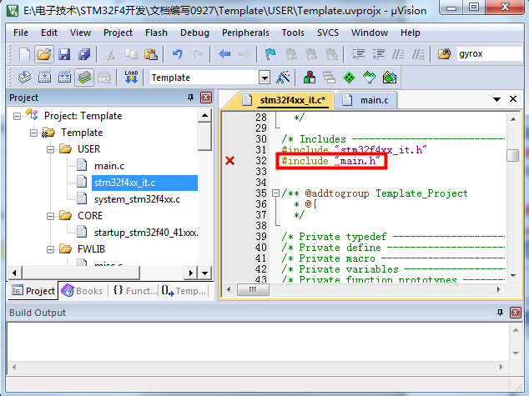Build target files icon
This screenshot has height=396, width=529.
[x=44, y=78]
